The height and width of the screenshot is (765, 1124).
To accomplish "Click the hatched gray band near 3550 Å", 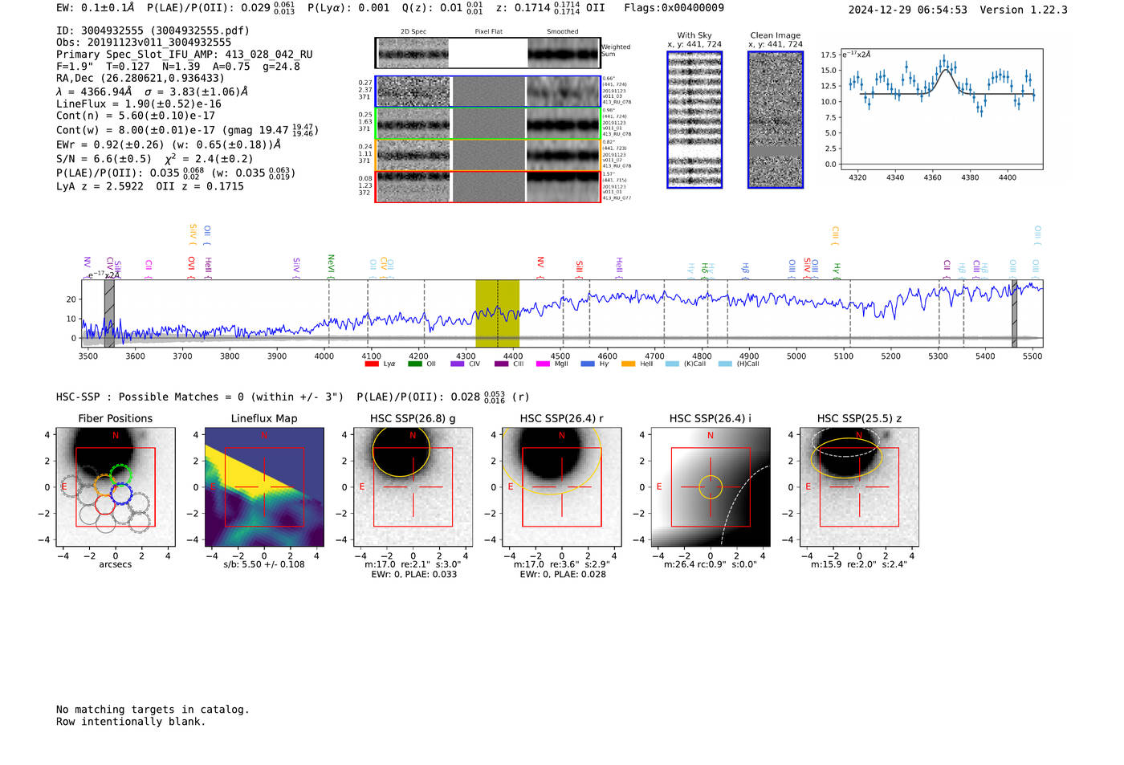I will point(109,313).
